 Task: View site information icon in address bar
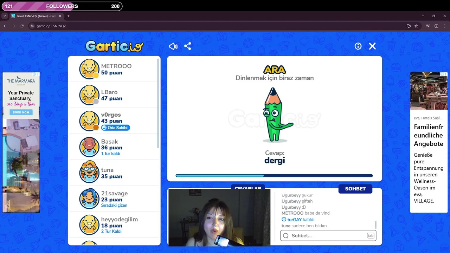32,26
